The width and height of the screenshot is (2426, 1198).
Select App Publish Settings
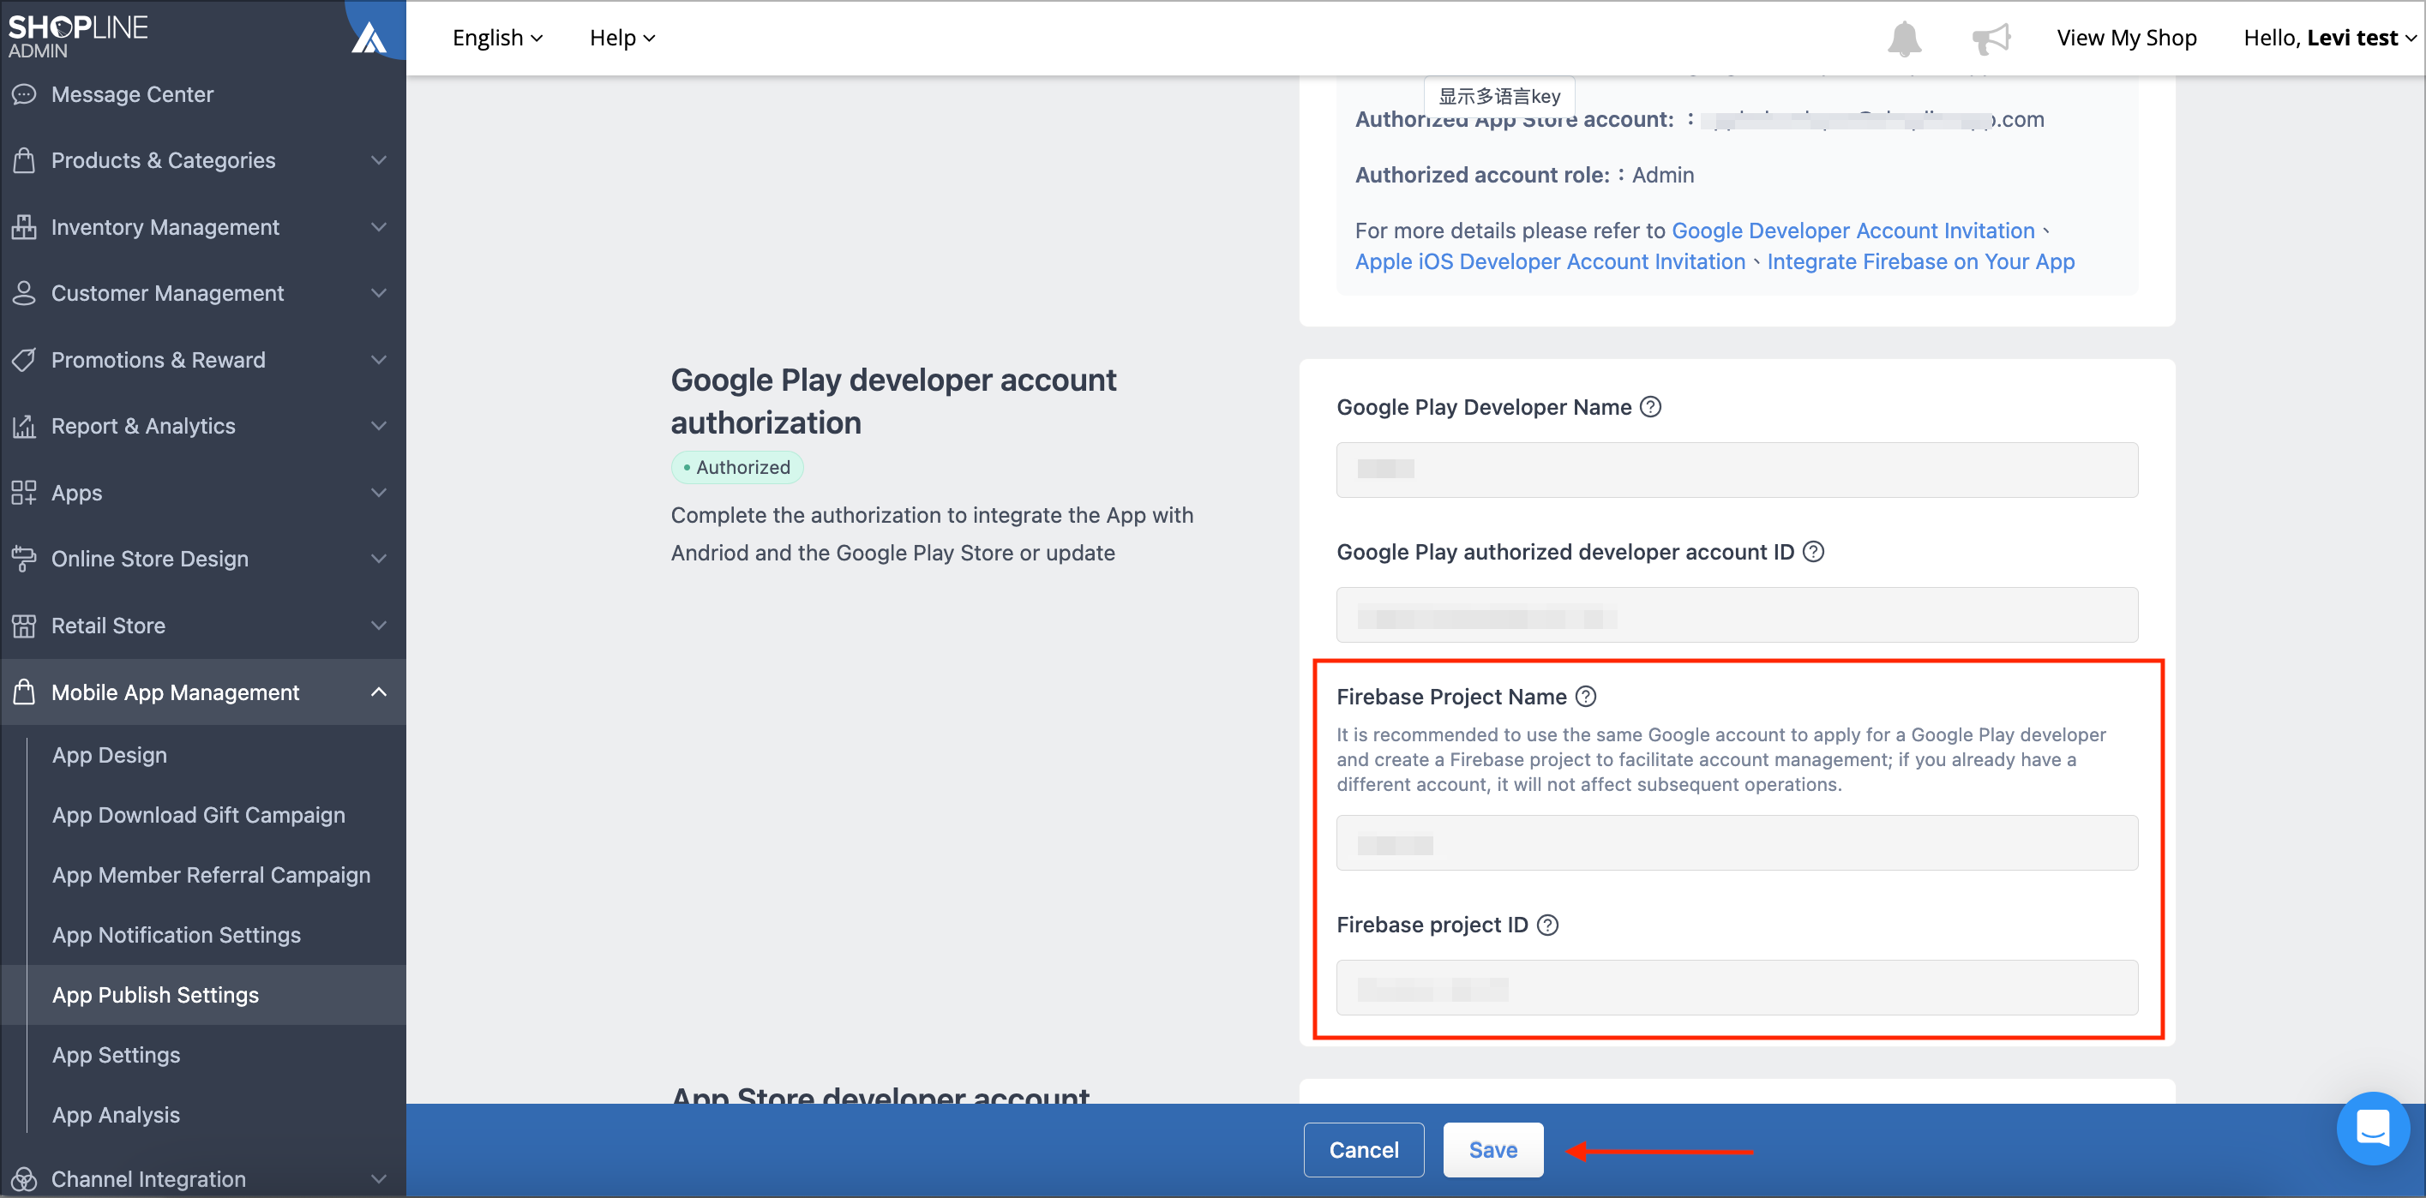[x=203, y=995]
